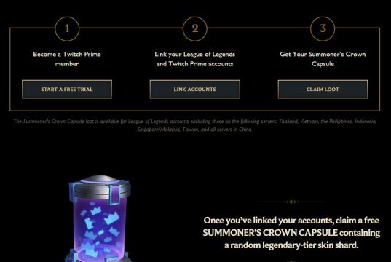391x262 pixels.
Task: Click the step 1 circle icon
Action: (67, 28)
